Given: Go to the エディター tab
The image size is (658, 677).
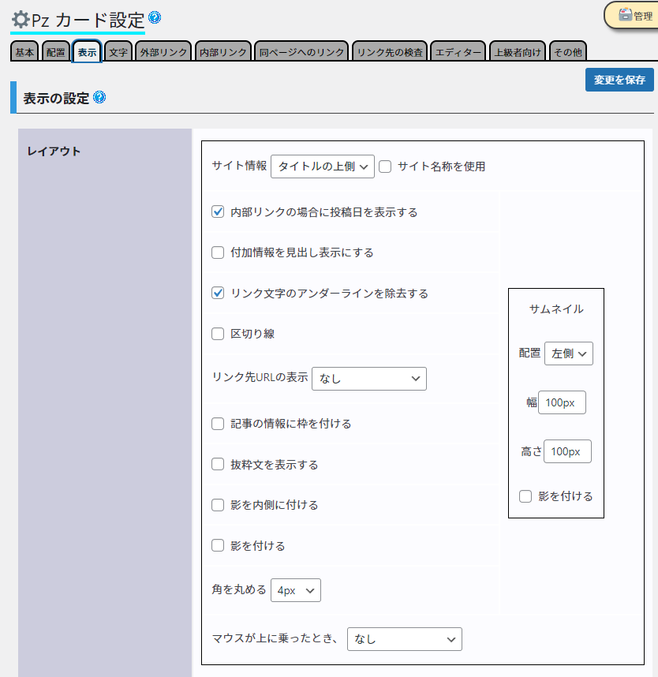Looking at the screenshot, I should pos(458,52).
